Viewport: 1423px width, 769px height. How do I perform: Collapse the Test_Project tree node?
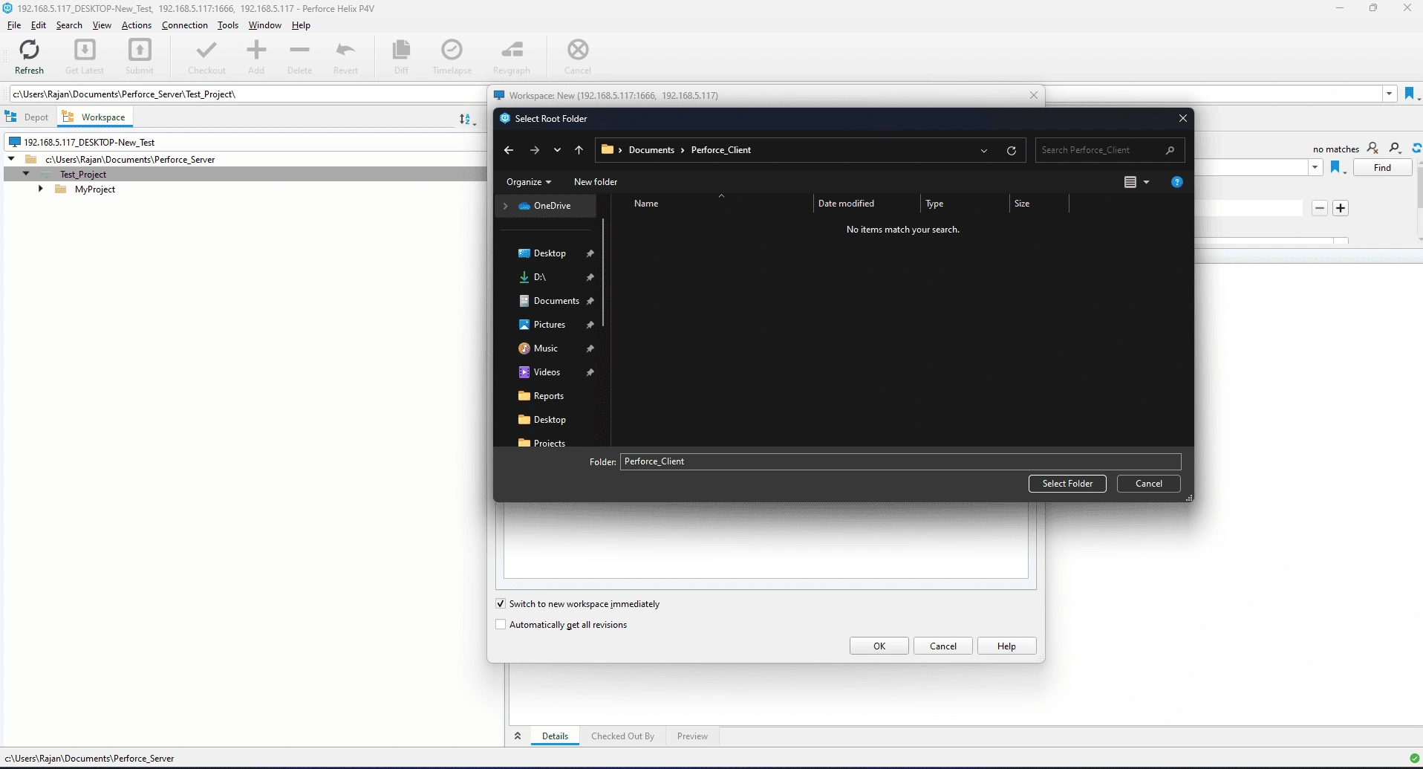(x=26, y=174)
